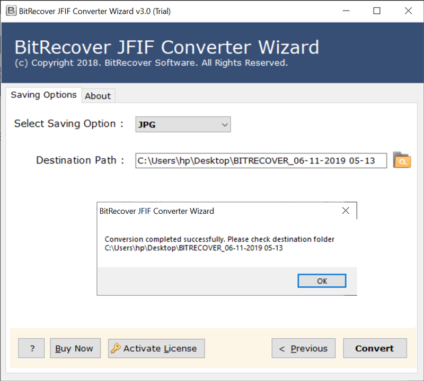Screen dimensions: 424x381
Task: Close the JFIF Converter Wizard main window
Action: coord(408,11)
